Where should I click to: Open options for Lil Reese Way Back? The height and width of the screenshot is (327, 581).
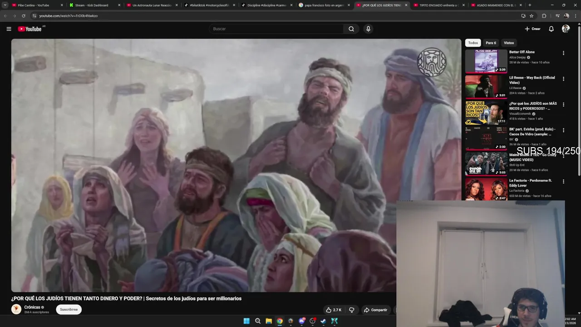point(563,79)
